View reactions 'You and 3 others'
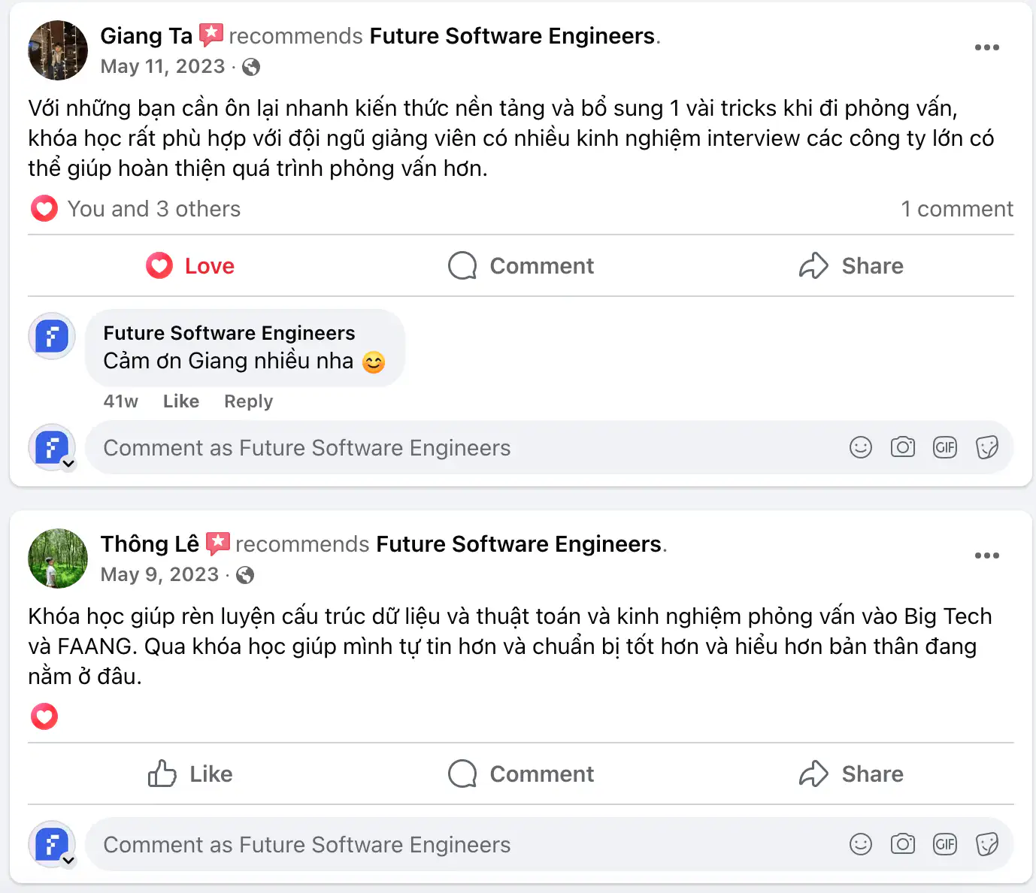The height and width of the screenshot is (893, 1036). point(153,209)
